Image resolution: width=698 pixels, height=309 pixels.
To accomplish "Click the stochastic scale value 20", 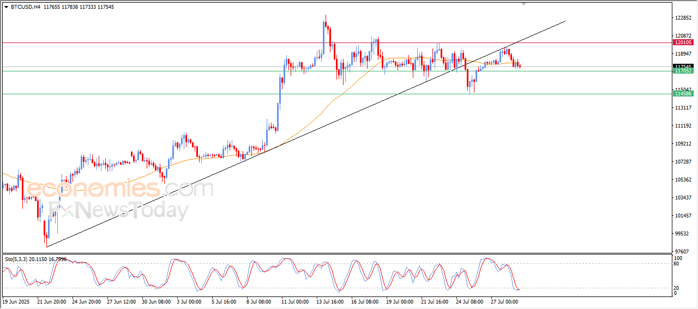I will (x=677, y=288).
